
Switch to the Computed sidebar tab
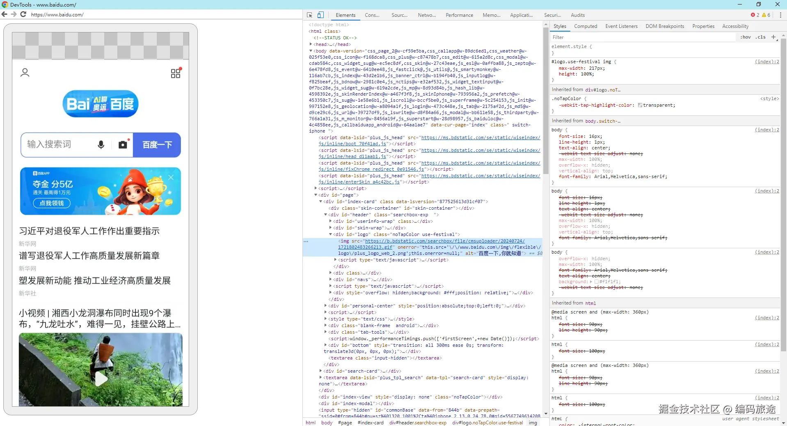click(586, 26)
